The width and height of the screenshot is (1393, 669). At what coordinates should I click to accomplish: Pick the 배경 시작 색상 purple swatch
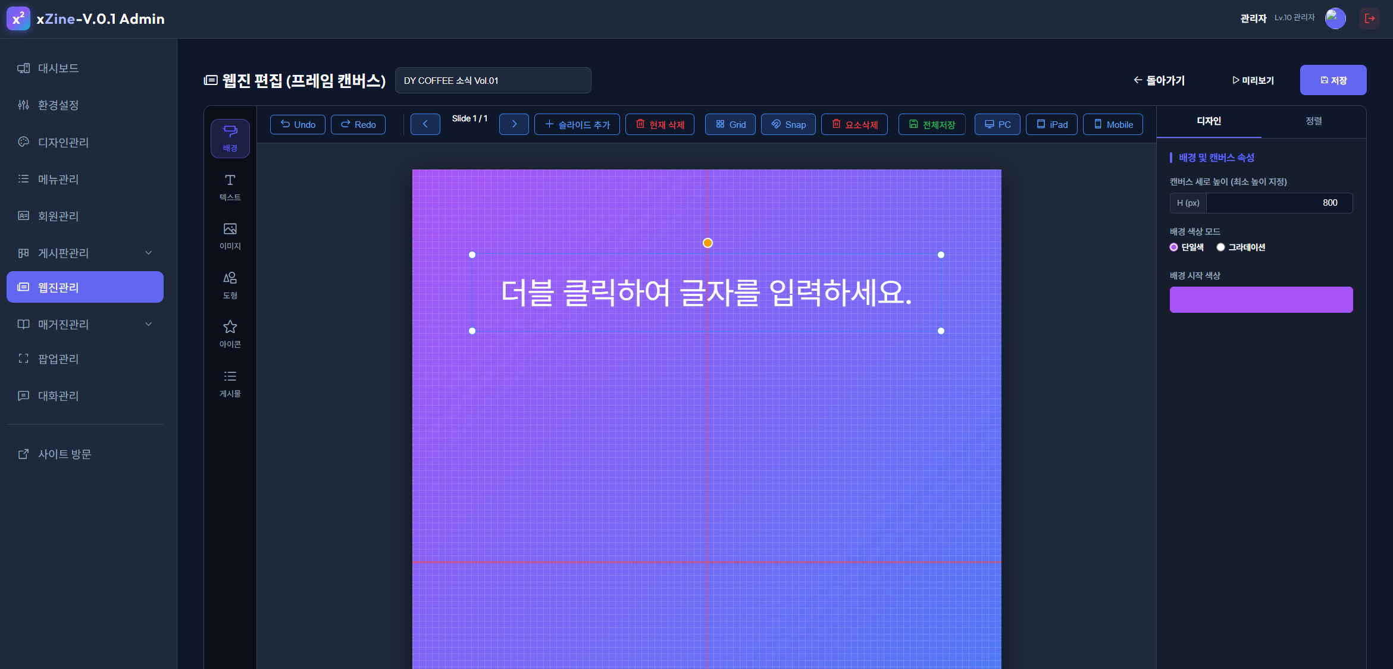(1261, 300)
